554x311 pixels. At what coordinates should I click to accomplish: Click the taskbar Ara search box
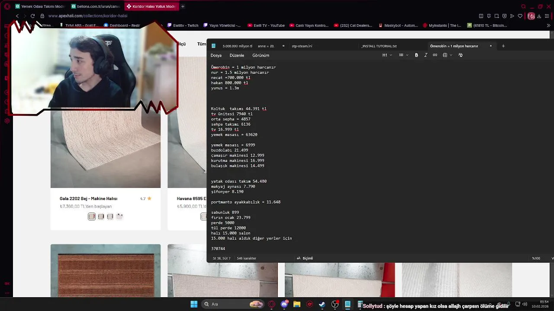coord(234,304)
